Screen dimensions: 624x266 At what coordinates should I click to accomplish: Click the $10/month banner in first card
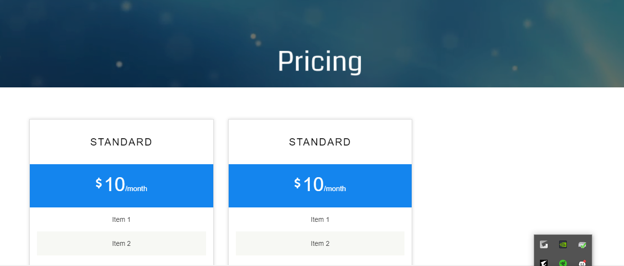click(x=122, y=186)
